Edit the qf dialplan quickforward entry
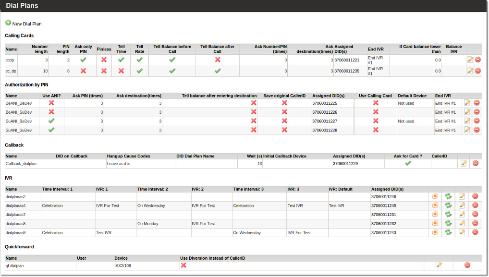The image size is (489, 277). pyautogui.click(x=439, y=265)
